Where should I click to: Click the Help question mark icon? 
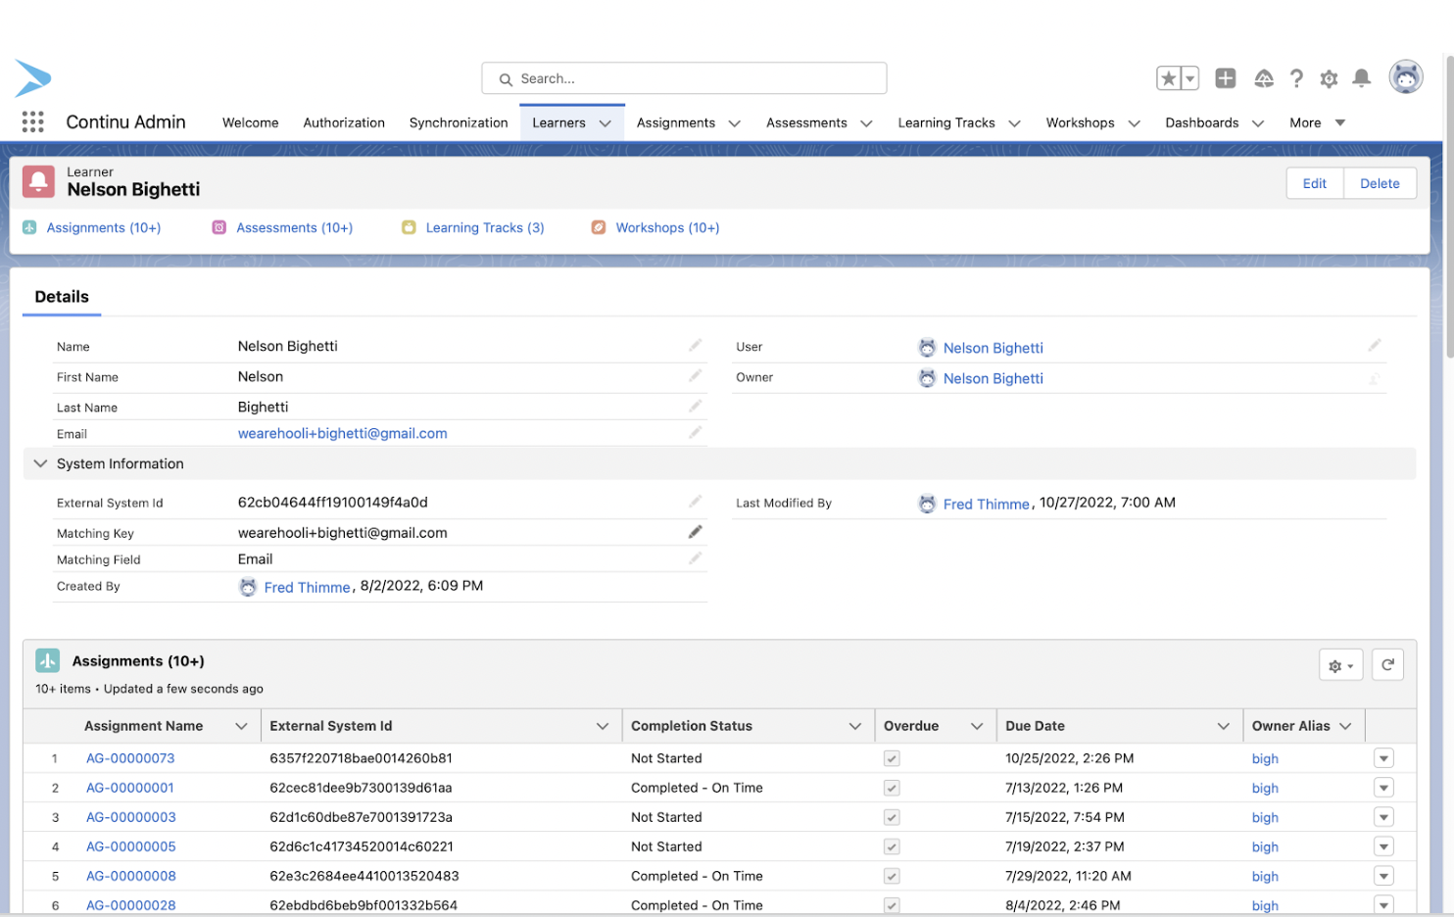point(1296,77)
